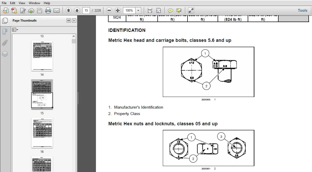The image size is (312, 172).
Task: Click the 'Metric Hex head and carriage bolts' heading
Action: coord(170,40)
